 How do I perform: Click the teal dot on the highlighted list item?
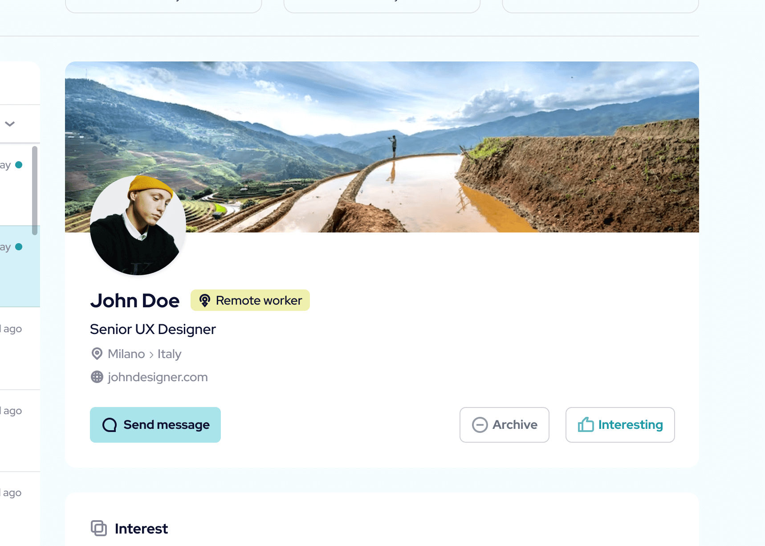(x=19, y=247)
